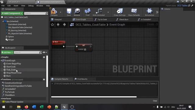Open Class Defaults
Screen dimensions: 195x110
134,12
